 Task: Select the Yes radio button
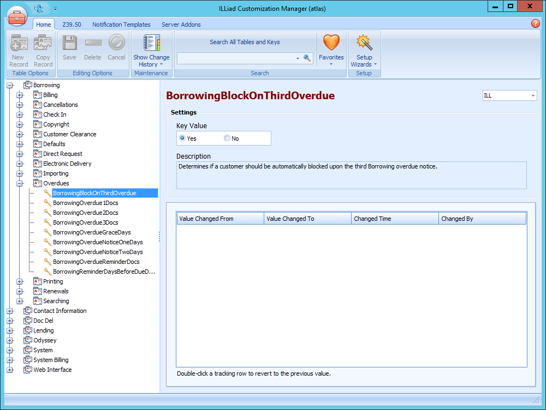point(182,138)
